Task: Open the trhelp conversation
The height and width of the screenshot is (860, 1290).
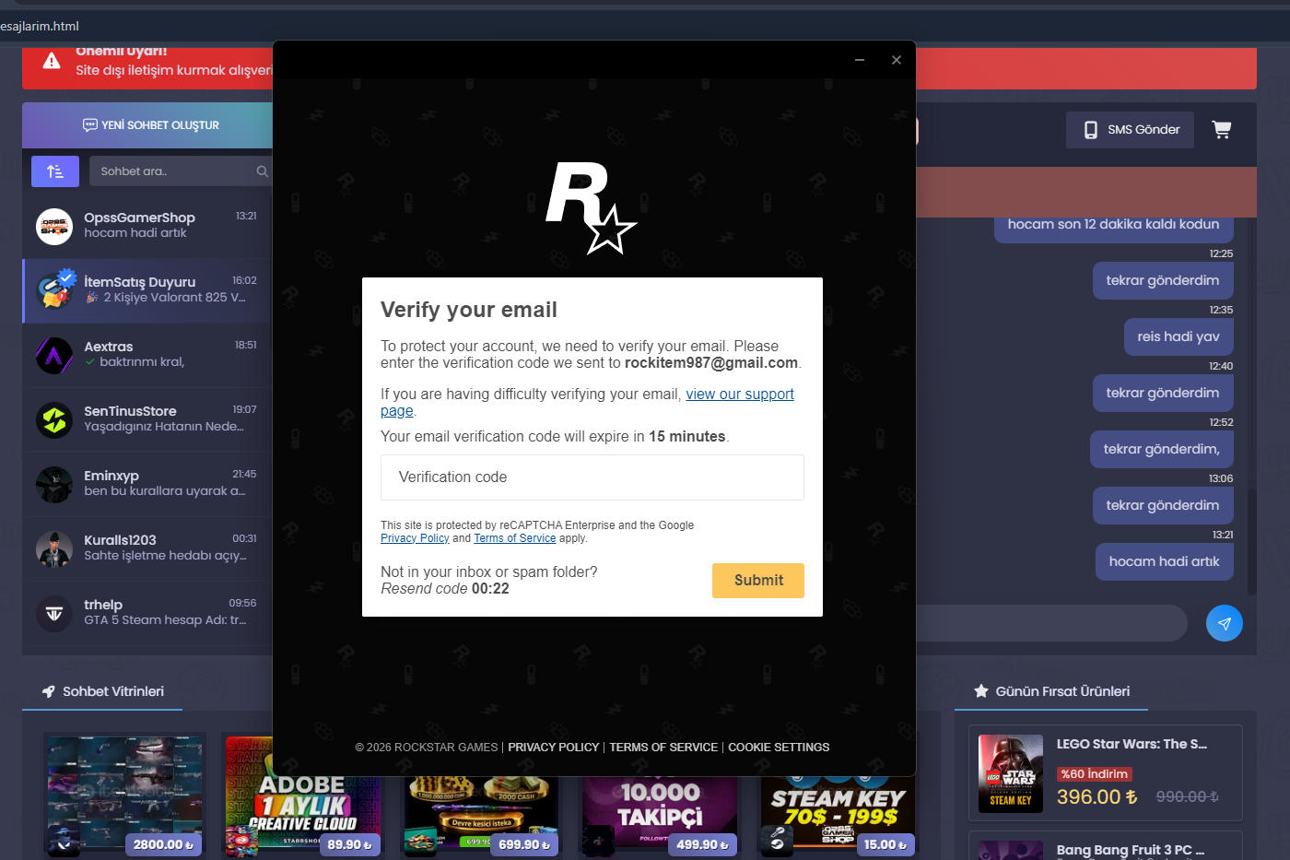Action: pyautogui.click(x=147, y=613)
